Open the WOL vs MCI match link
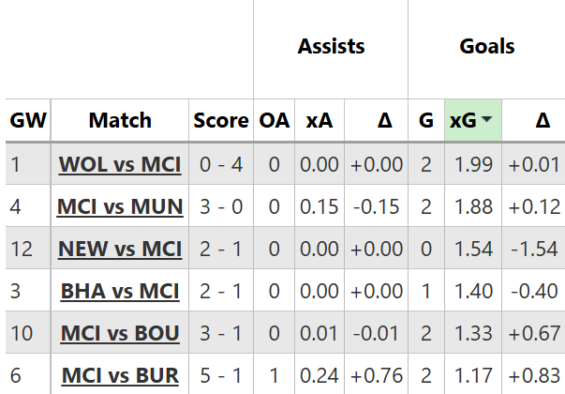Viewport: 565px width, 394px height. click(120, 164)
